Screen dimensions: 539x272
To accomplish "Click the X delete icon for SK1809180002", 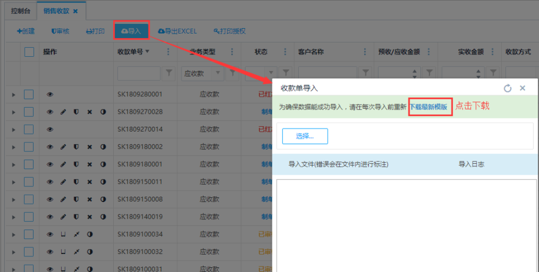I will tap(90, 146).
